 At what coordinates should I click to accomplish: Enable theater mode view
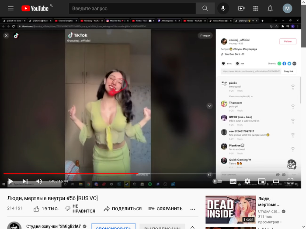276,181
